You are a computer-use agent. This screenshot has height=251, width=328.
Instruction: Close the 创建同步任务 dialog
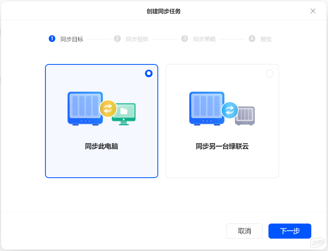point(313,11)
